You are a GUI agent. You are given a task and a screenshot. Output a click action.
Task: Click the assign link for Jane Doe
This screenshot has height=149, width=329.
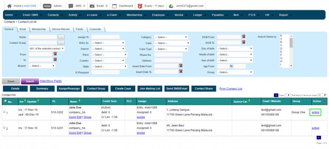(141, 117)
